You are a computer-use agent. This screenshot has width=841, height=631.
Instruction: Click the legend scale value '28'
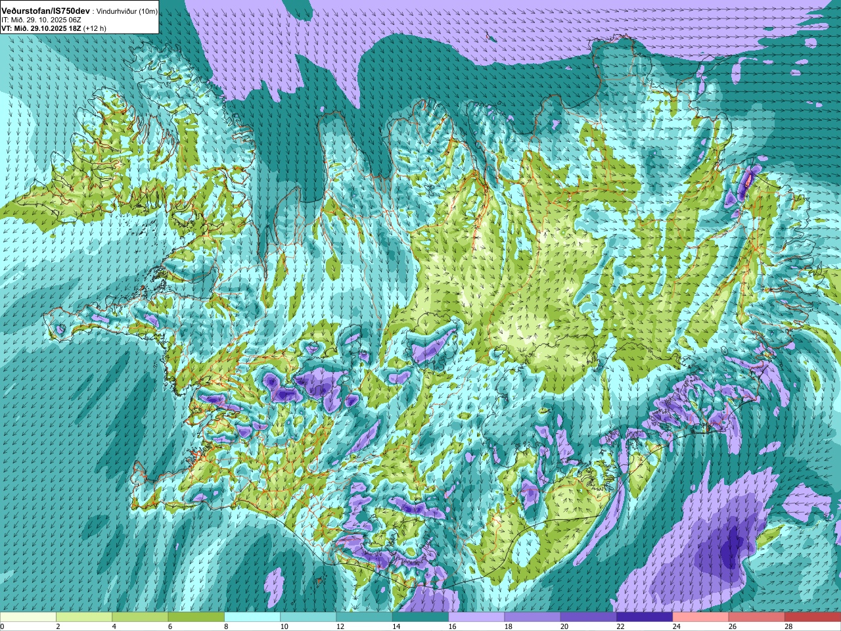[x=788, y=626]
